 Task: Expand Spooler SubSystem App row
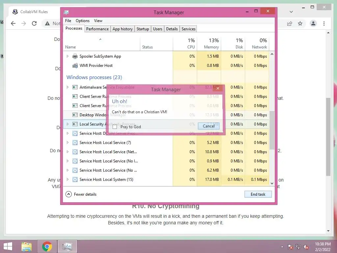67,56
